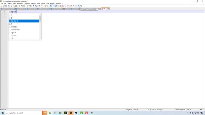Click autocomplete list scroll-up arrow
The image size is (205, 115).
[x=40, y=15]
